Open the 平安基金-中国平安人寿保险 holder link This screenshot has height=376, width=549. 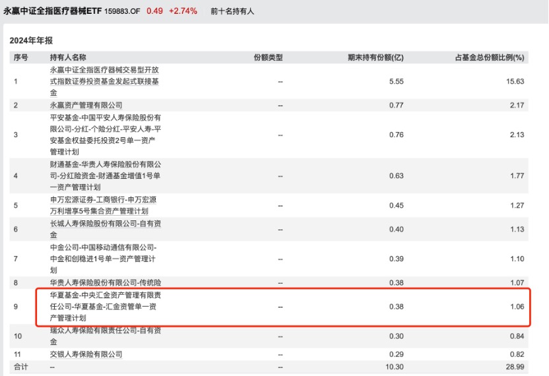pos(106,135)
